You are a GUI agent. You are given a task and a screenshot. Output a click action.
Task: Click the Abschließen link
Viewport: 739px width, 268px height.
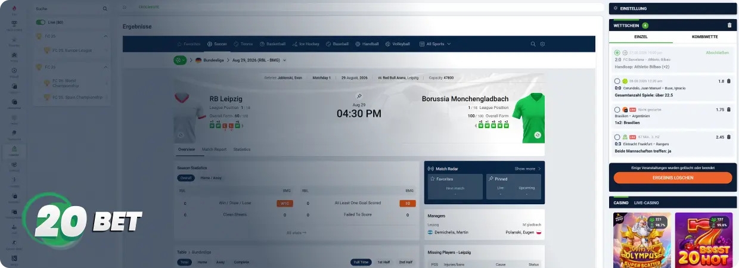coord(718,52)
